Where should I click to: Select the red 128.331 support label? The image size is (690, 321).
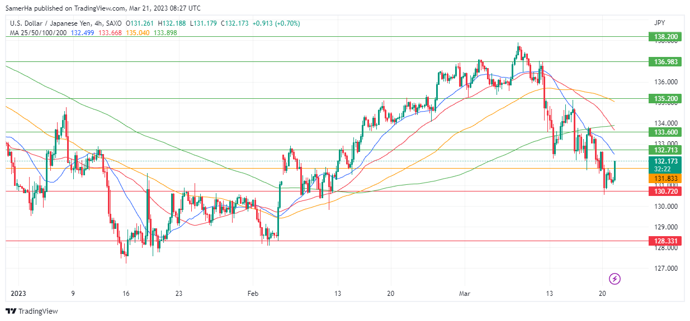666,241
